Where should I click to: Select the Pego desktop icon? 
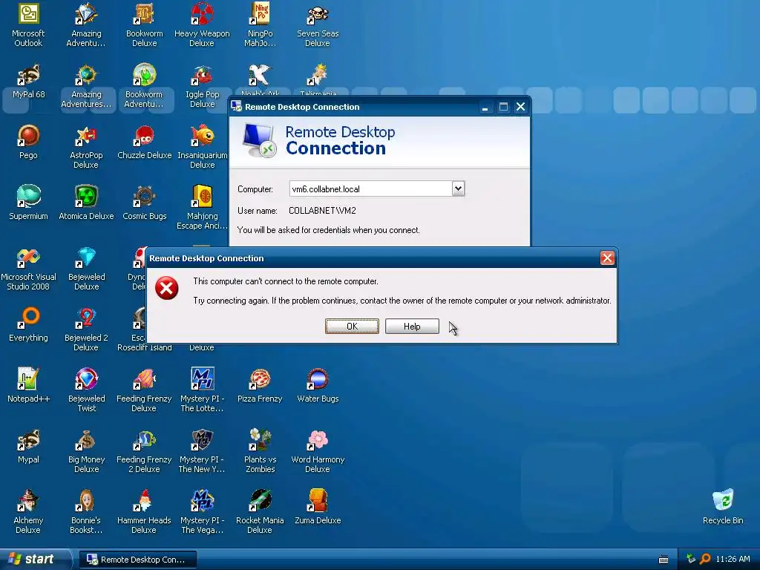pyautogui.click(x=28, y=142)
